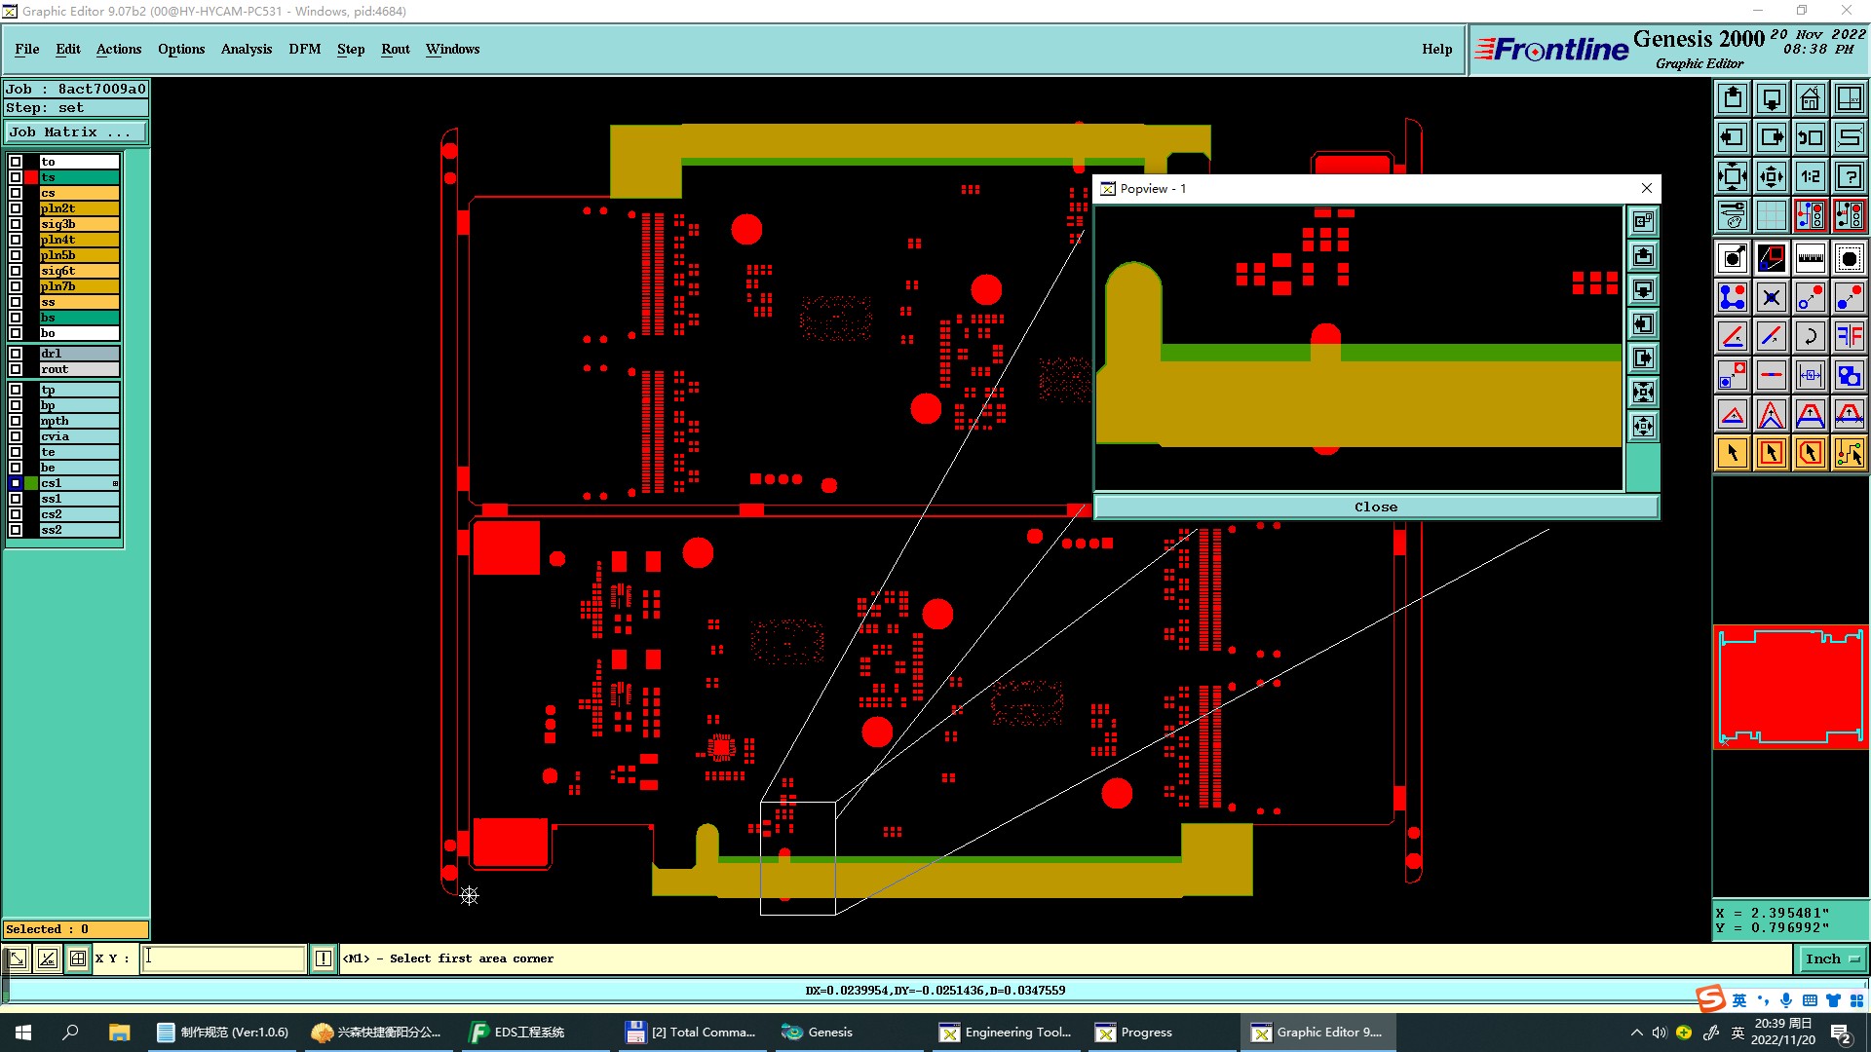Expand the cs1 layer options marker
Image resolution: width=1871 pixels, height=1052 pixels.
pyautogui.click(x=115, y=483)
